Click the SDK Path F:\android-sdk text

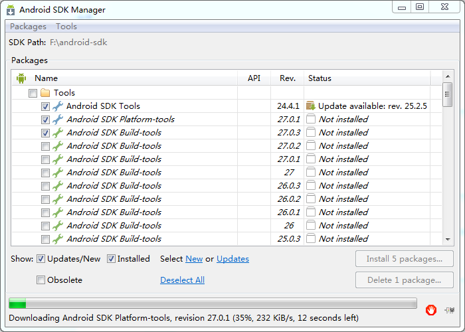click(78, 42)
